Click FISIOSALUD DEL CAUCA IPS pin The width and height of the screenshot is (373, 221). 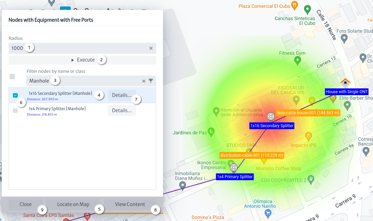click(x=296, y=100)
